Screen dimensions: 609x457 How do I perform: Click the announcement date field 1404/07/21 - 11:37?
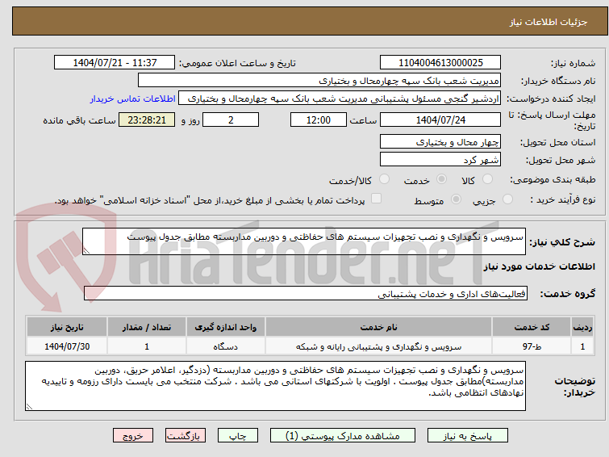[x=115, y=63]
